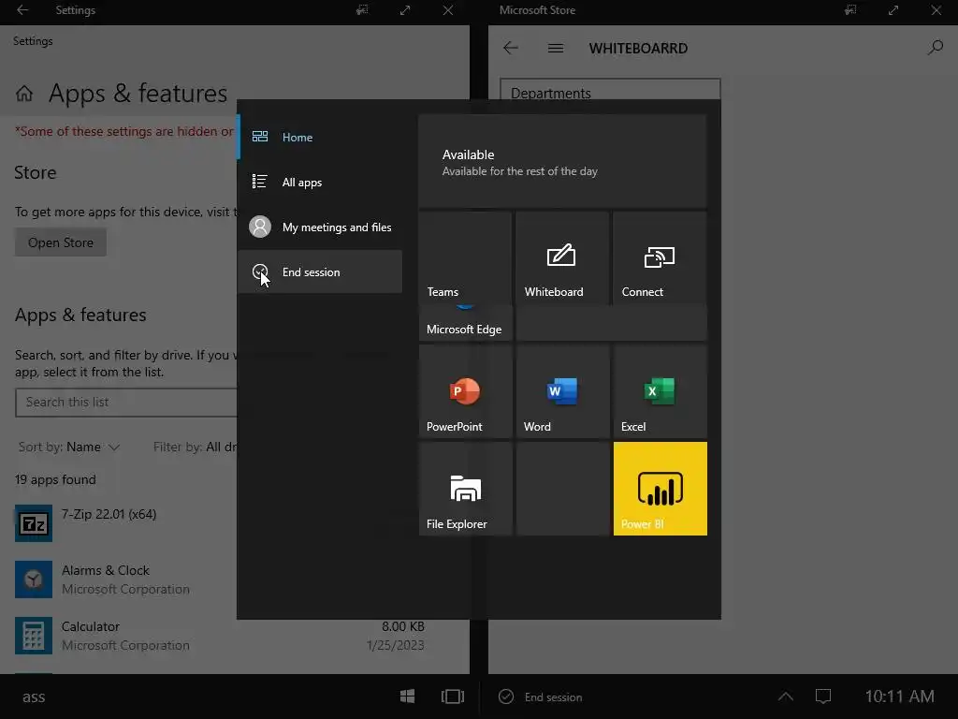This screenshot has width=958, height=719.
Task: Click the taskbar clock 10:11 AM
Action: [x=899, y=697]
